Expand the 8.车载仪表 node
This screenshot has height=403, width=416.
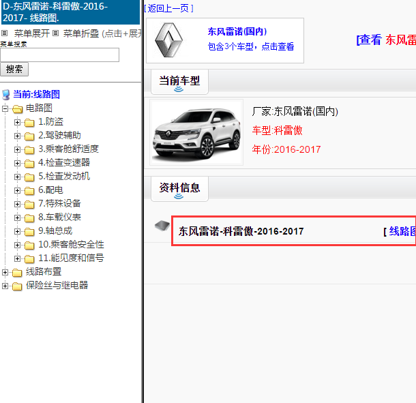point(17,218)
